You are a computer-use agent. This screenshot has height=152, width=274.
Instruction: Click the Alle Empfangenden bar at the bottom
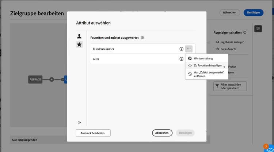pos(110,140)
